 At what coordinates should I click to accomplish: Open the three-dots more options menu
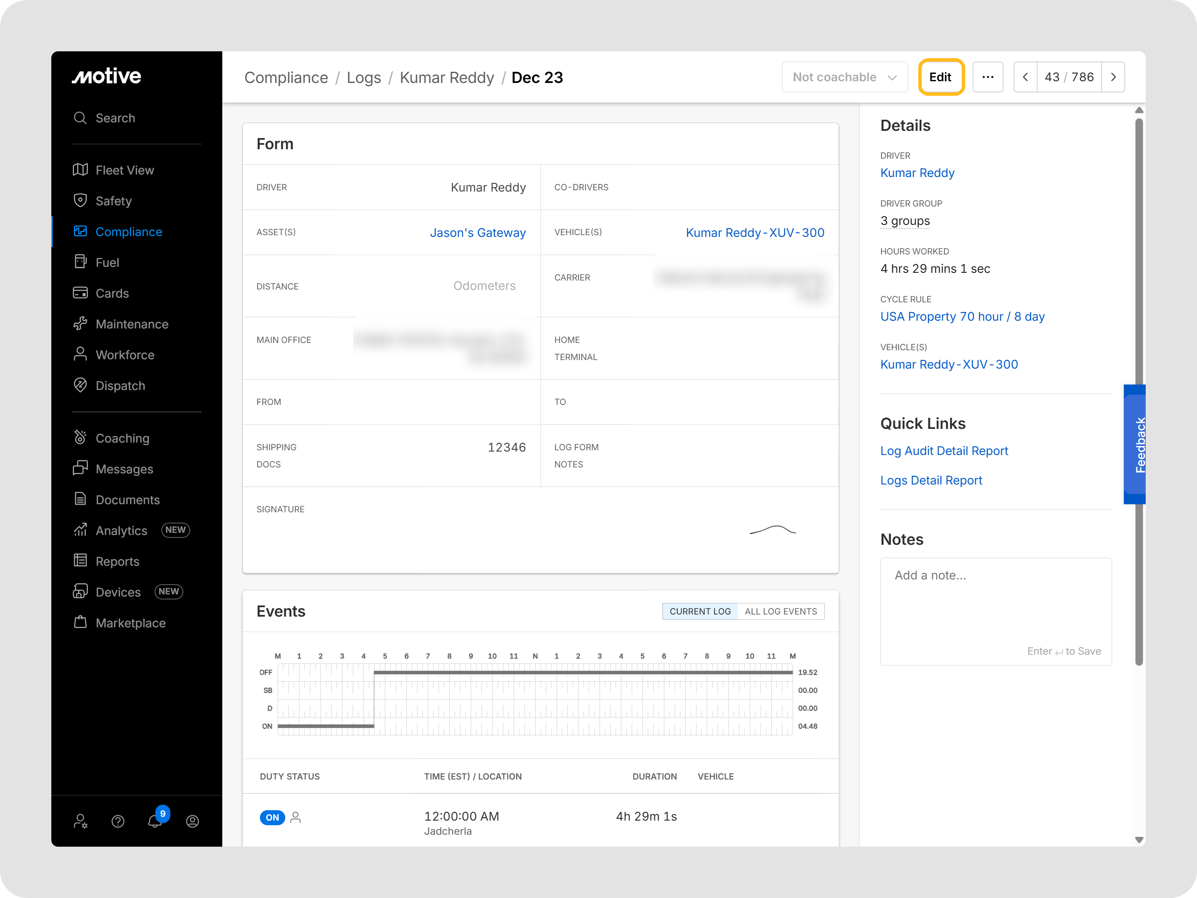coord(988,77)
